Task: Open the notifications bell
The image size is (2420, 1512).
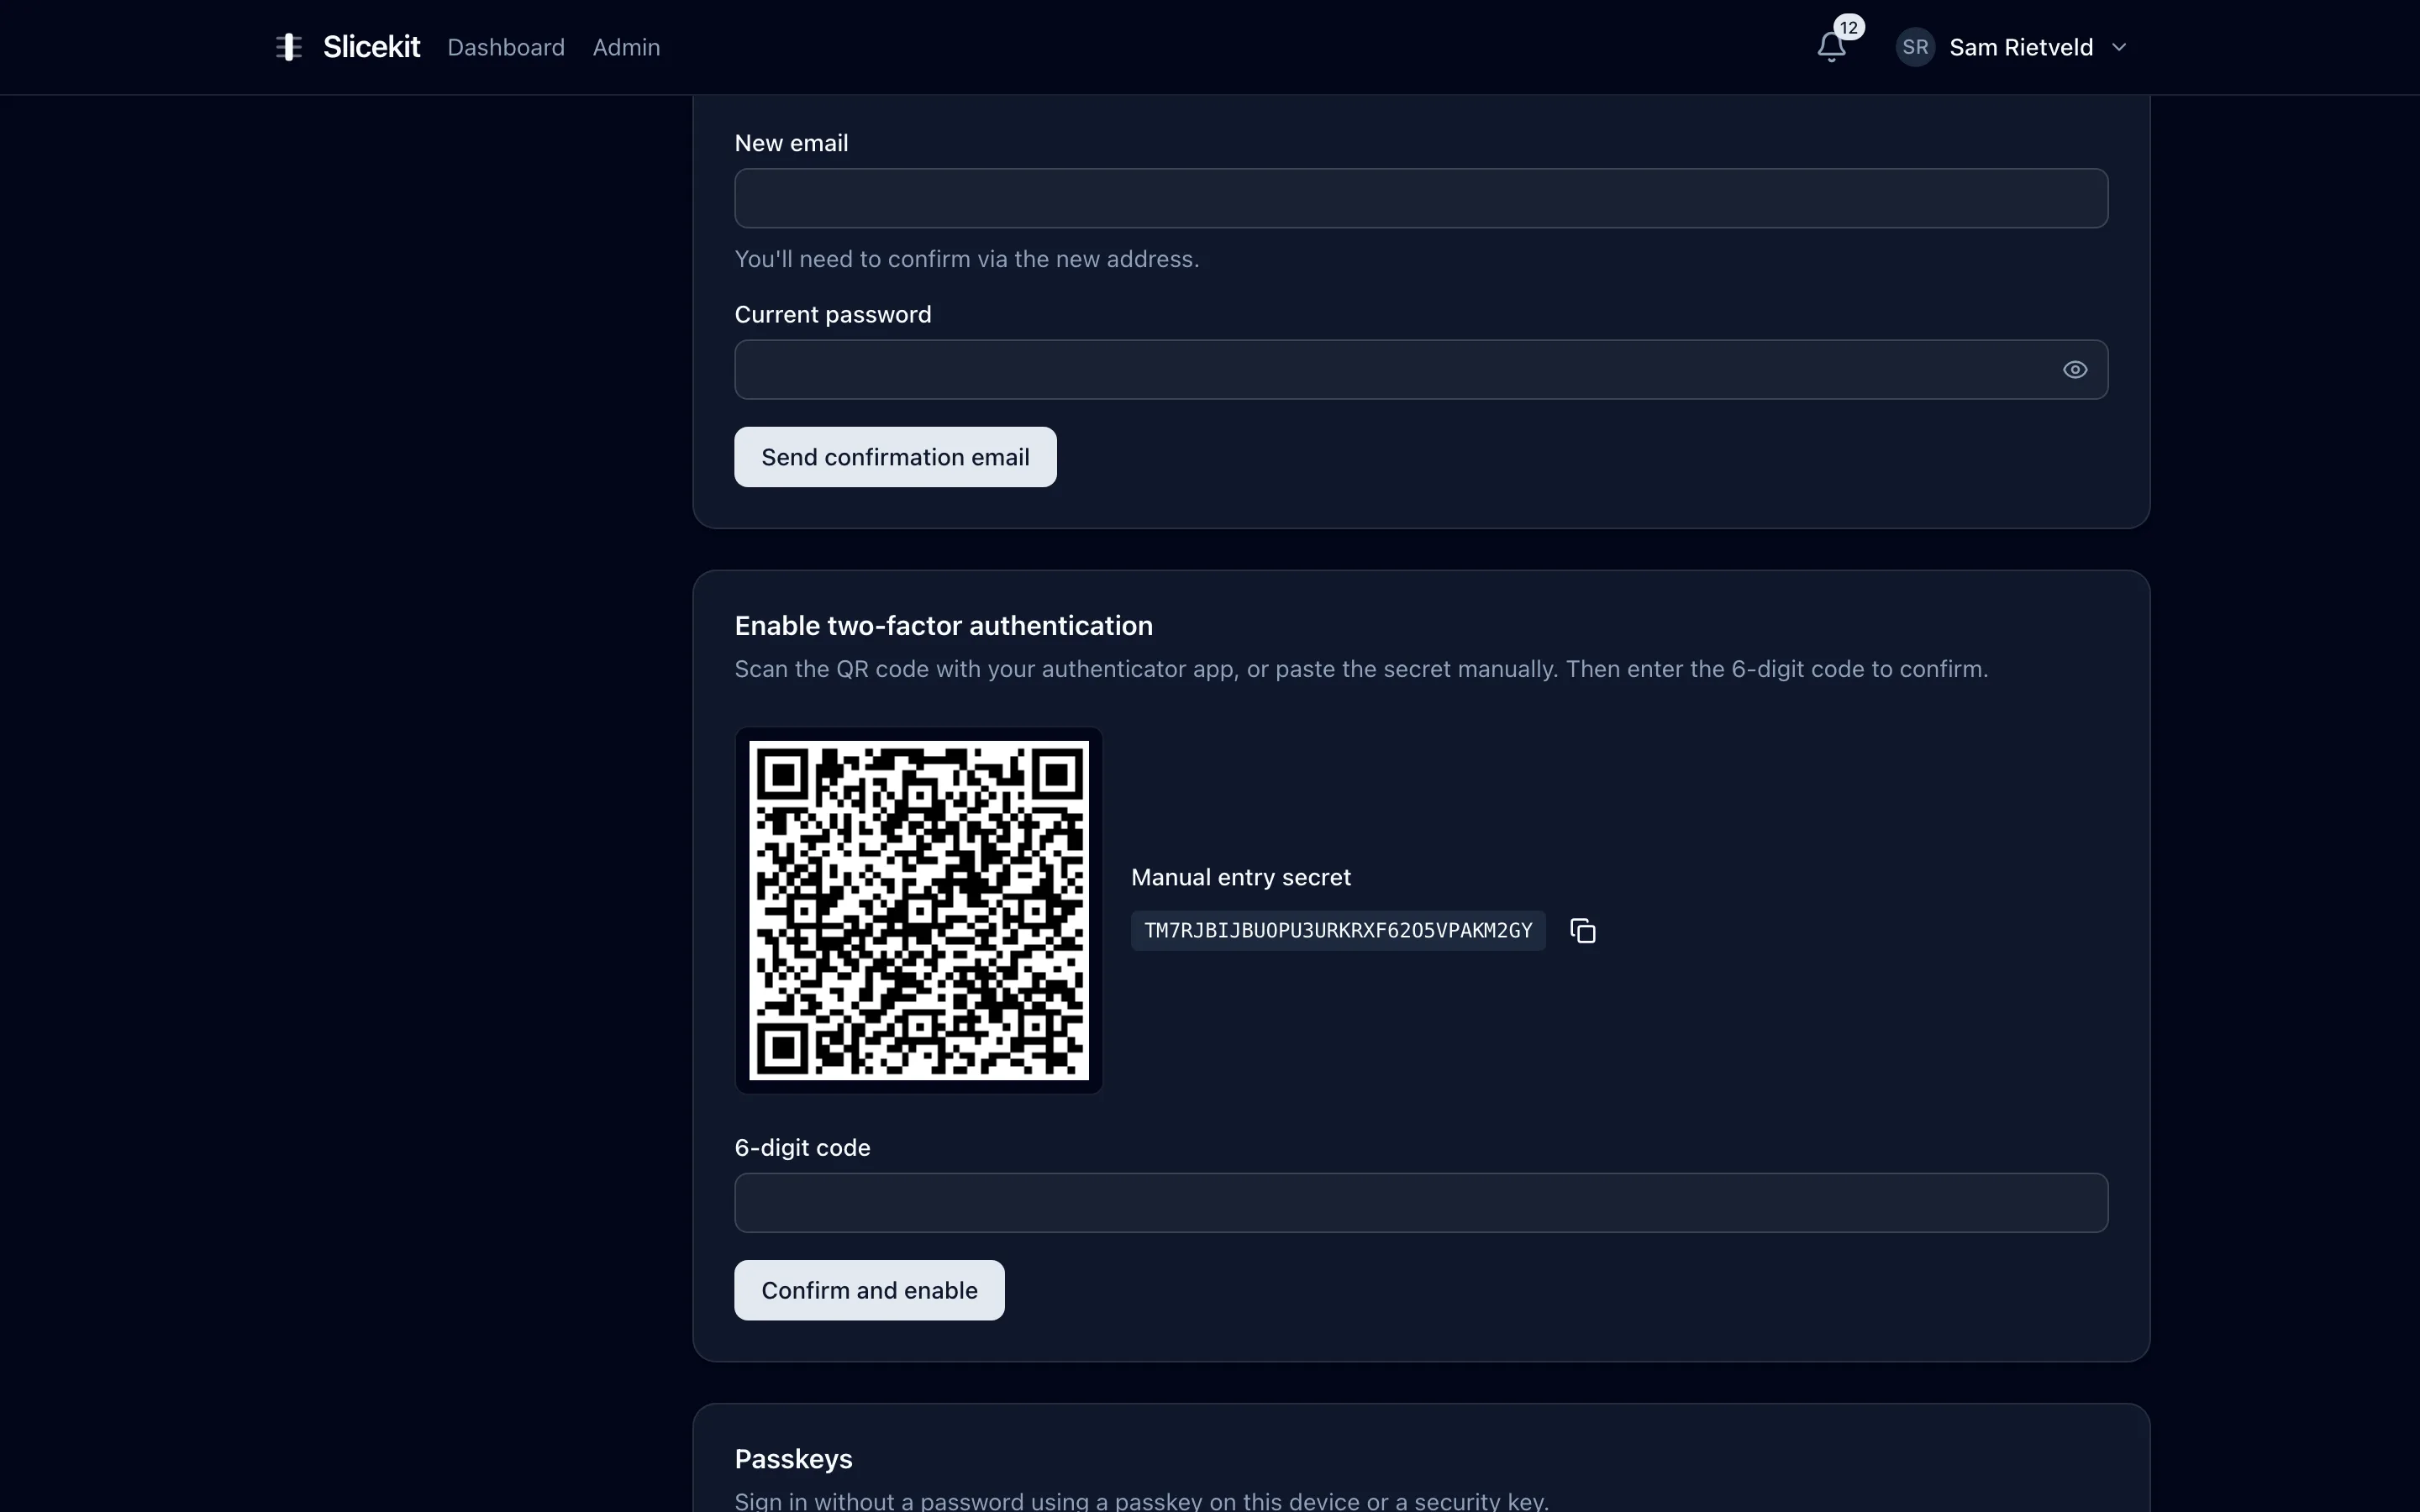Action: 1831,47
